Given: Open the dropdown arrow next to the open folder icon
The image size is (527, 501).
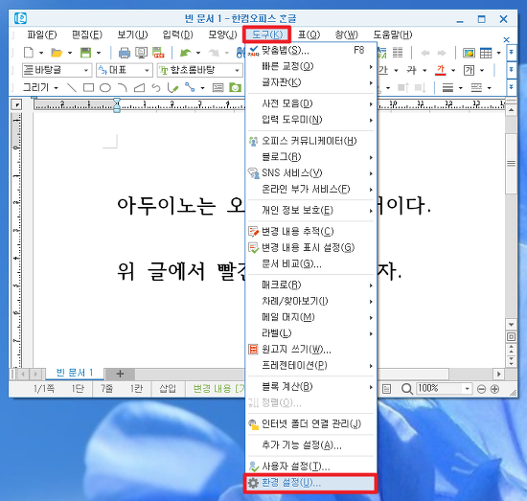Looking at the screenshot, I should (x=70, y=53).
